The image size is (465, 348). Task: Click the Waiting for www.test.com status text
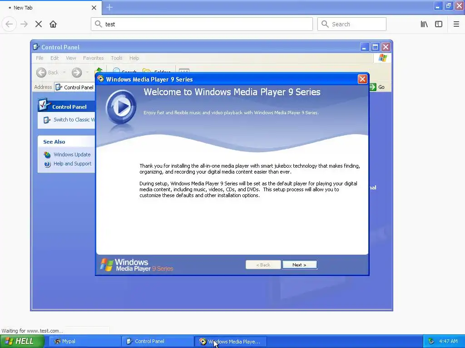pos(32,330)
